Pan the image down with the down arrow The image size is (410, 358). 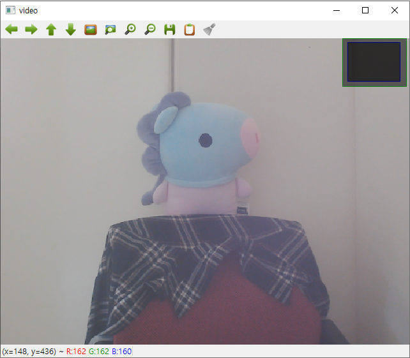coord(71,29)
